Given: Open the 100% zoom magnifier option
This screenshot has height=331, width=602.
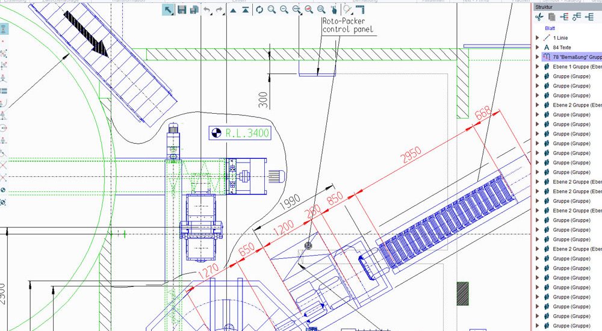Looking at the screenshot, I should pos(297,10).
